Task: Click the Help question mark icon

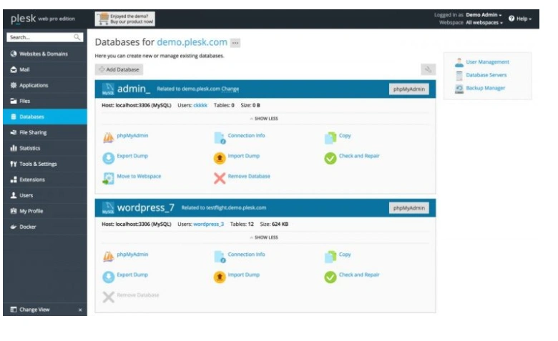Action: (x=511, y=19)
